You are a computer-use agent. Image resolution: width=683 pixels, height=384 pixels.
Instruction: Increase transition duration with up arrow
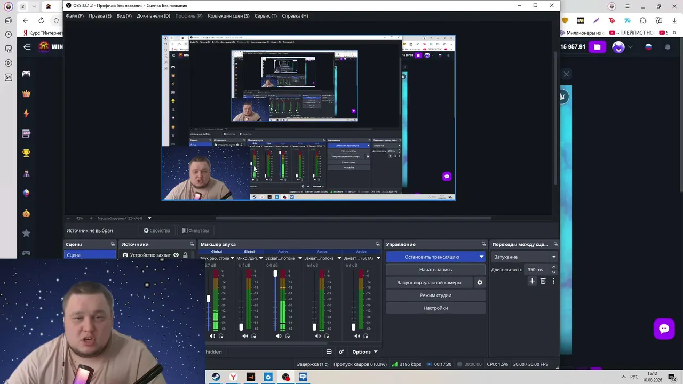554,267
